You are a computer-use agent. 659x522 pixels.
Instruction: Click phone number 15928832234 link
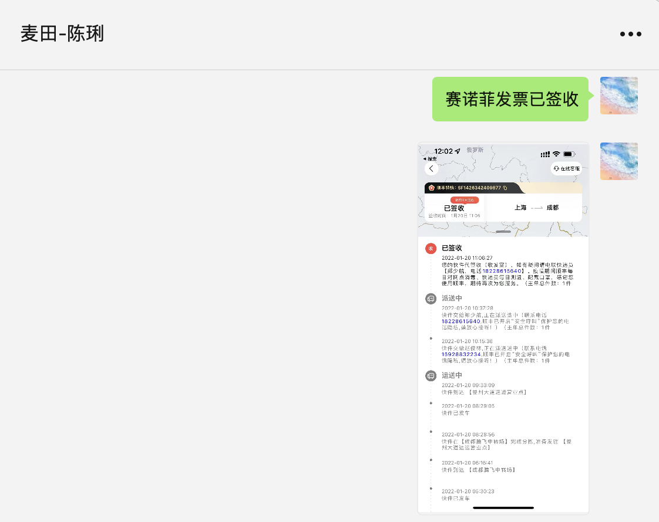point(461,354)
